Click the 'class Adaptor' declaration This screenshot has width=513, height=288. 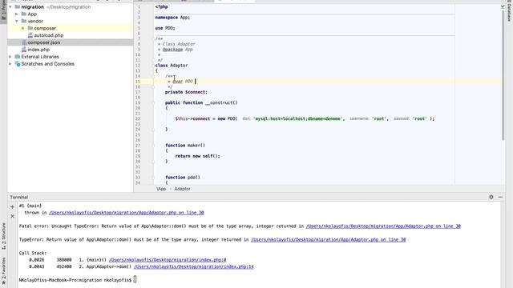point(172,66)
